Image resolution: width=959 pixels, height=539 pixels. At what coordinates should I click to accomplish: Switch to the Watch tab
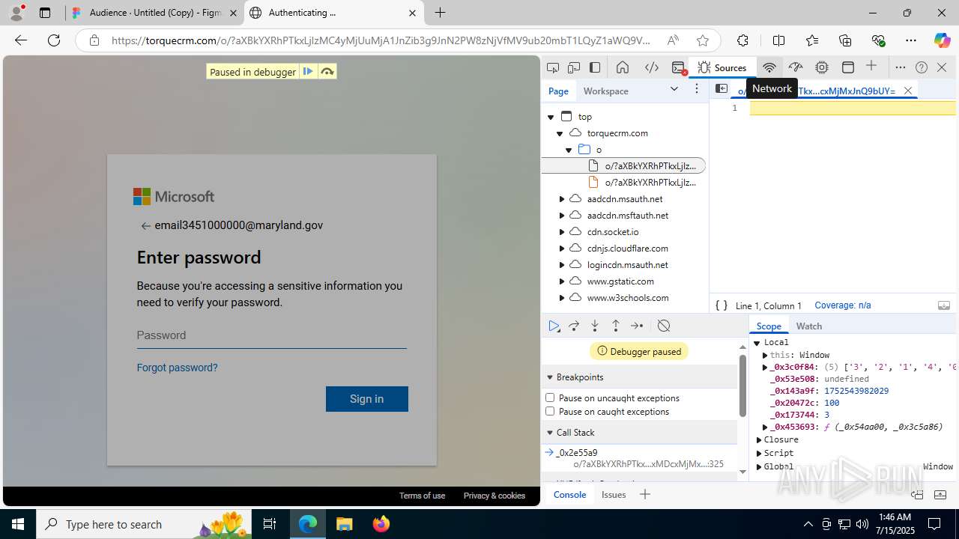[x=809, y=326]
